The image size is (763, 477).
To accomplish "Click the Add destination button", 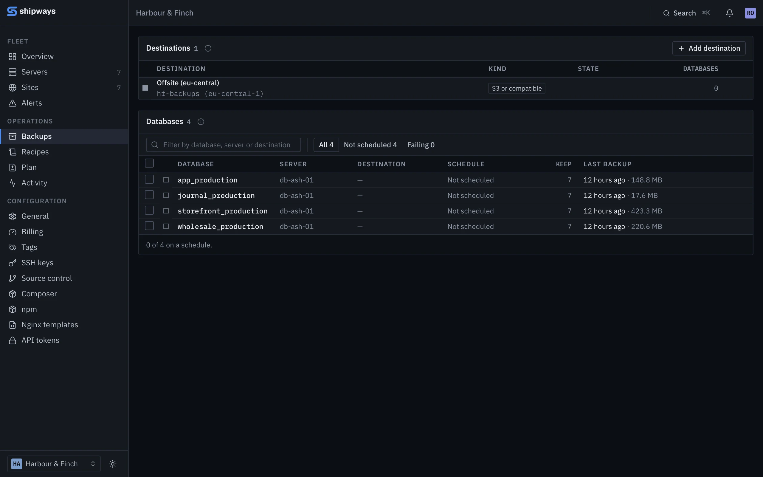I will (709, 48).
